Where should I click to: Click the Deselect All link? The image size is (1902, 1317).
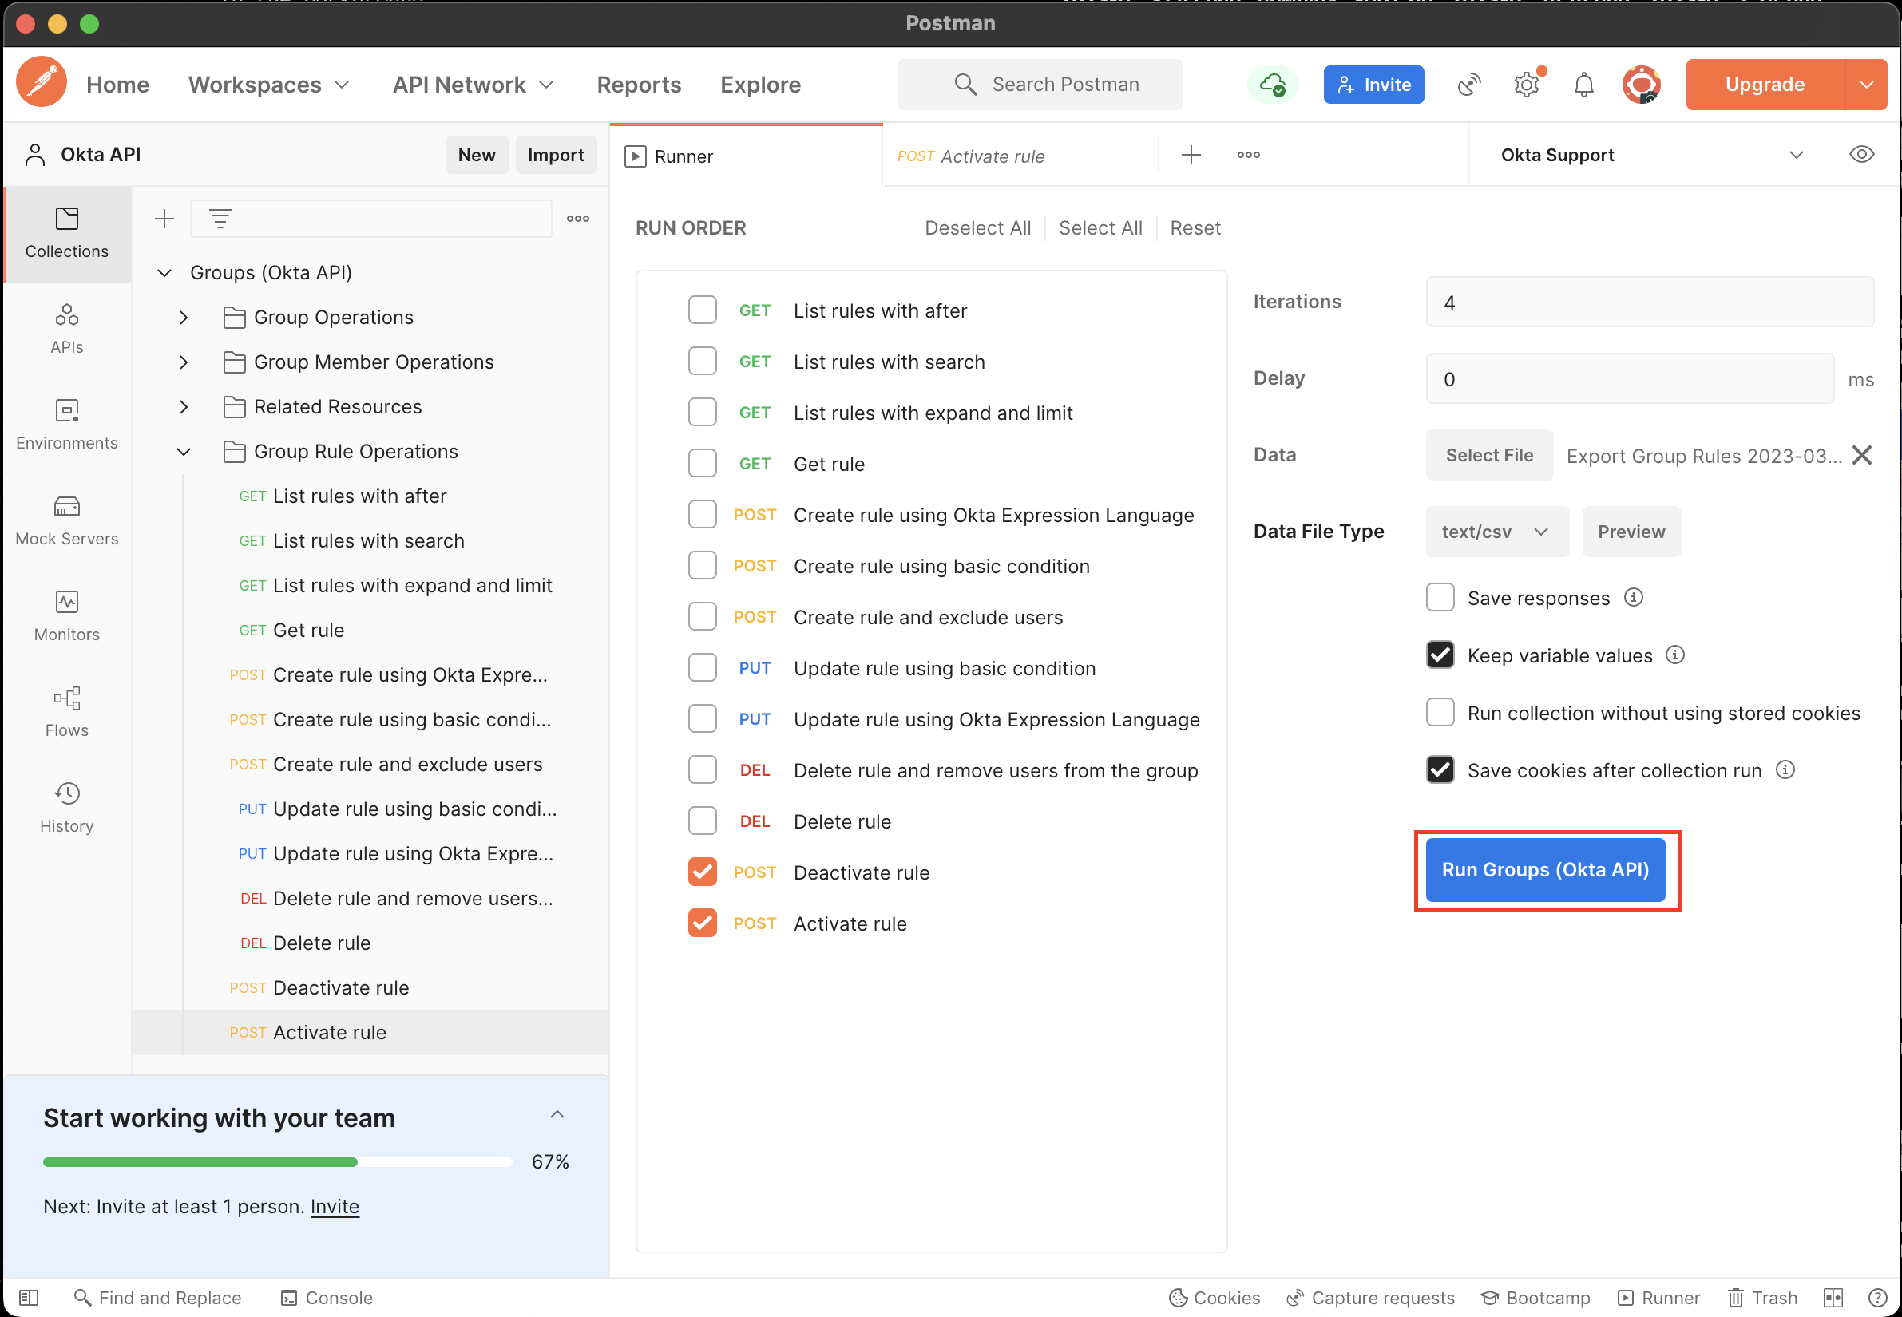coord(977,227)
